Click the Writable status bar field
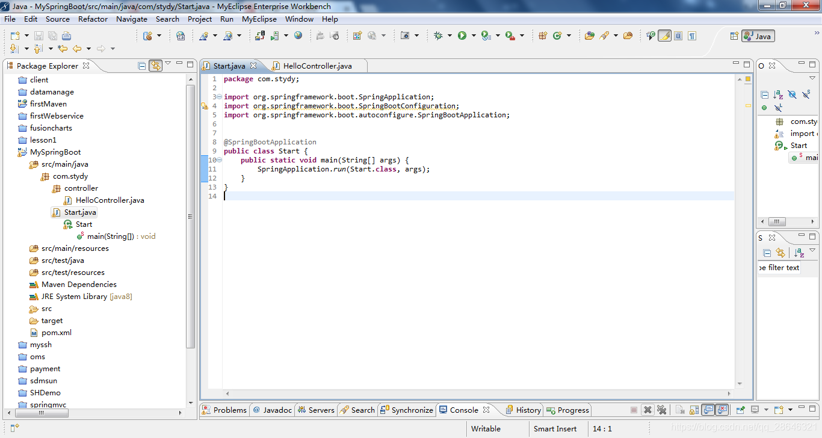The height and width of the screenshot is (438, 822). pos(486,428)
